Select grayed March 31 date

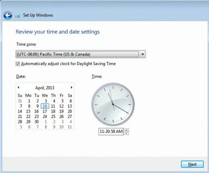click(x=20, y=101)
